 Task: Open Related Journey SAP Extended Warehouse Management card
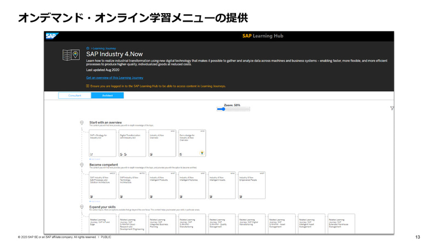(342, 224)
